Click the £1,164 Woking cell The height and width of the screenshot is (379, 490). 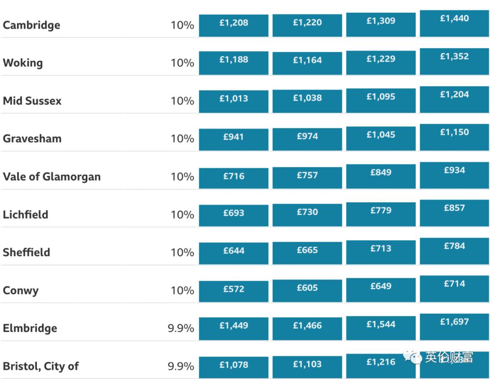[307, 62]
